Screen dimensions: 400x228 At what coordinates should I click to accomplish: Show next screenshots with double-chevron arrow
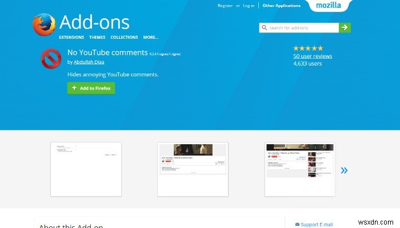click(344, 170)
